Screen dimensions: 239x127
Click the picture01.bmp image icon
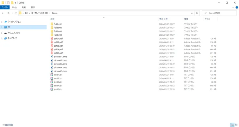click(x=52, y=57)
